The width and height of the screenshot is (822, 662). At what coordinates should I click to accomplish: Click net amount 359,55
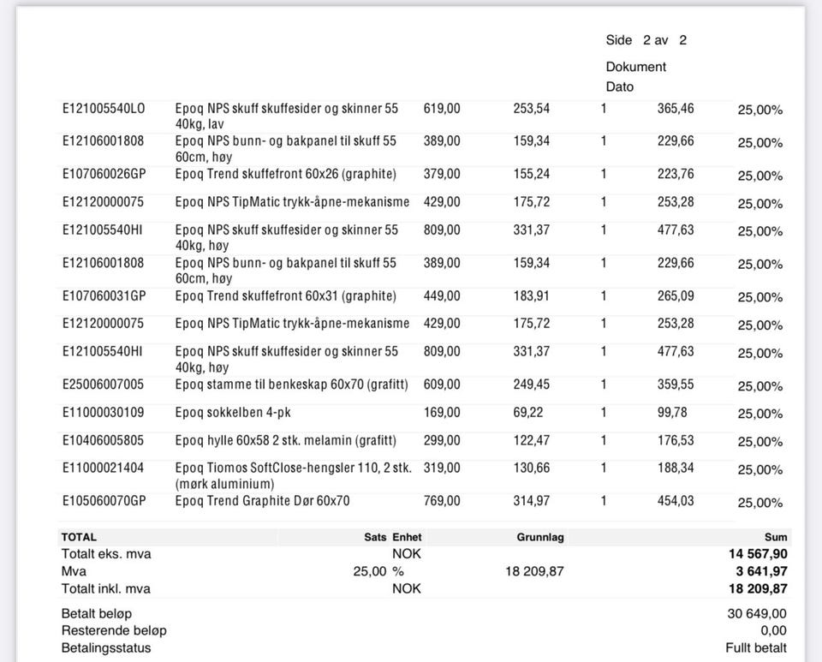tap(676, 385)
